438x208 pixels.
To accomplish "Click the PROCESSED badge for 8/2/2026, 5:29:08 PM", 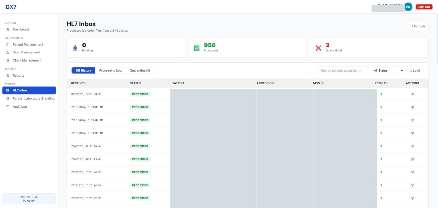I will pyautogui.click(x=140, y=94).
